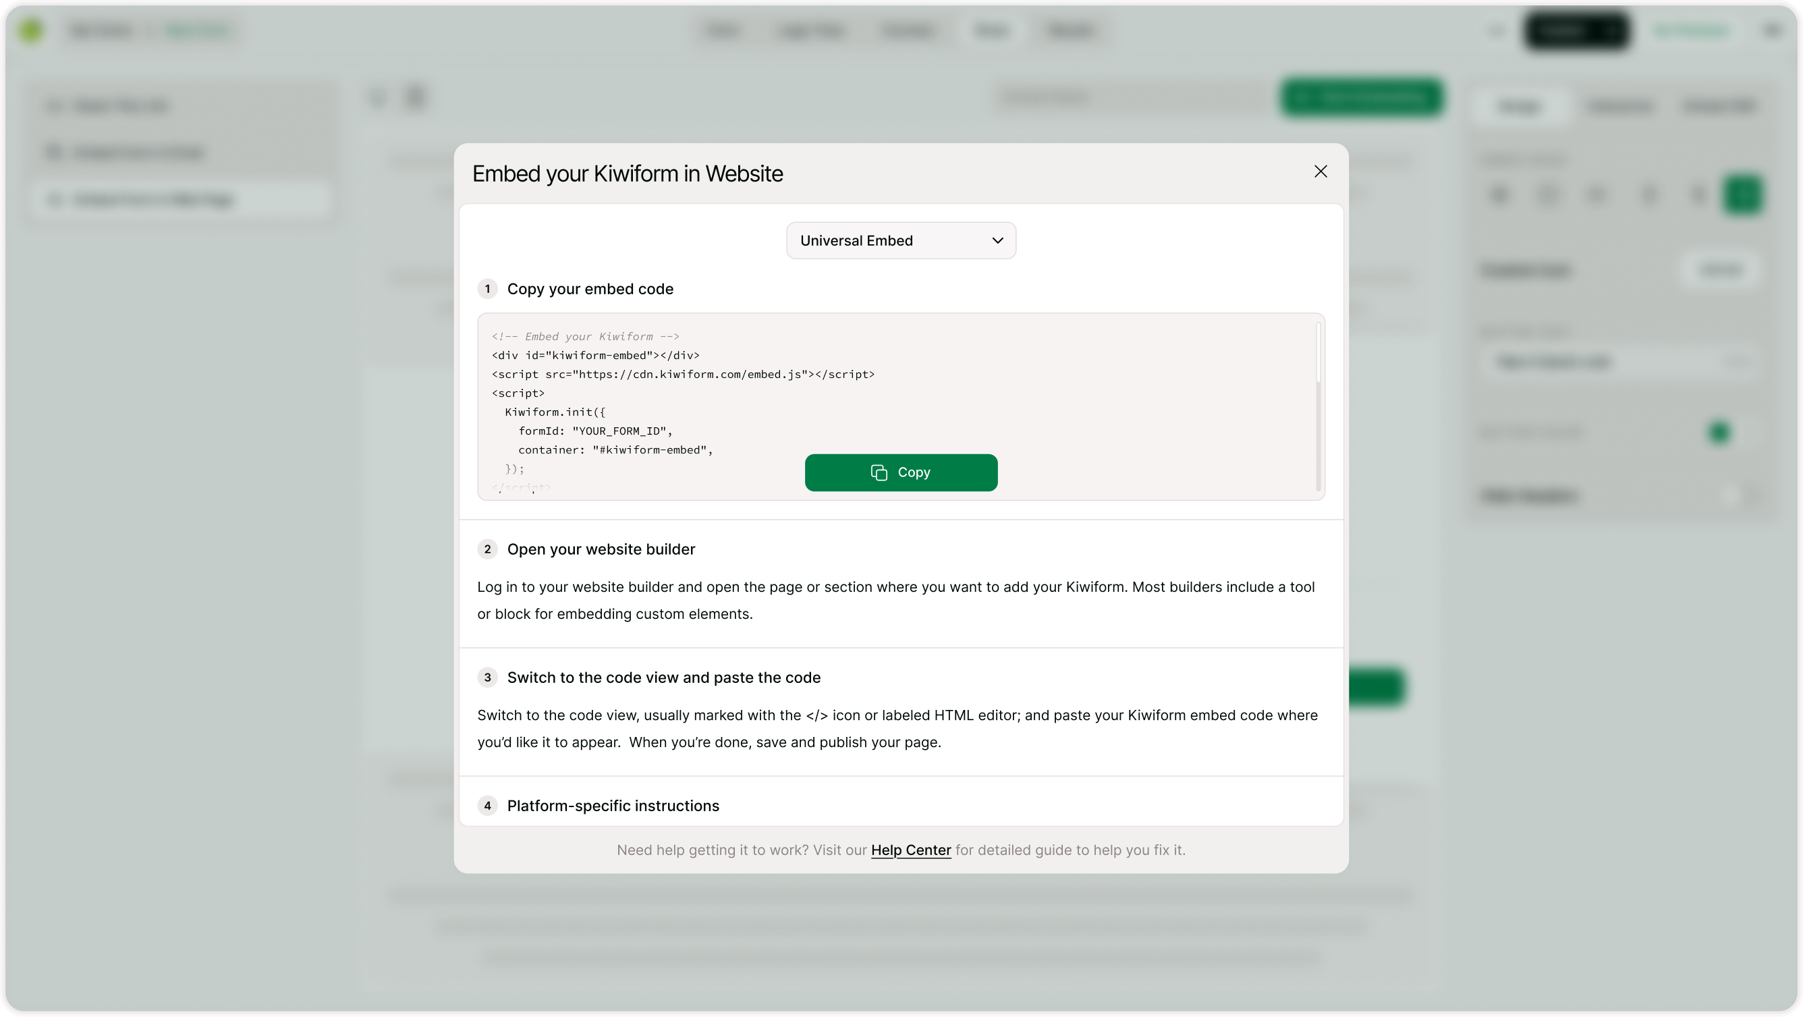Image resolution: width=1803 pixels, height=1017 pixels.
Task: Click the Open your website builder heading
Action: click(601, 549)
